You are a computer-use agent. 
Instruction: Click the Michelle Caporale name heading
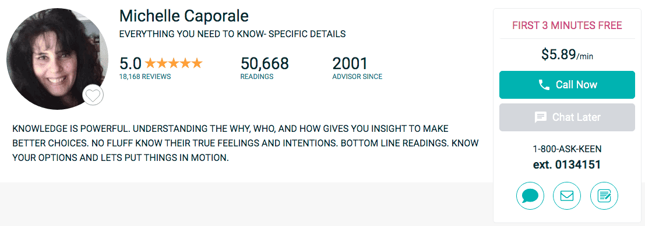pos(184,16)
